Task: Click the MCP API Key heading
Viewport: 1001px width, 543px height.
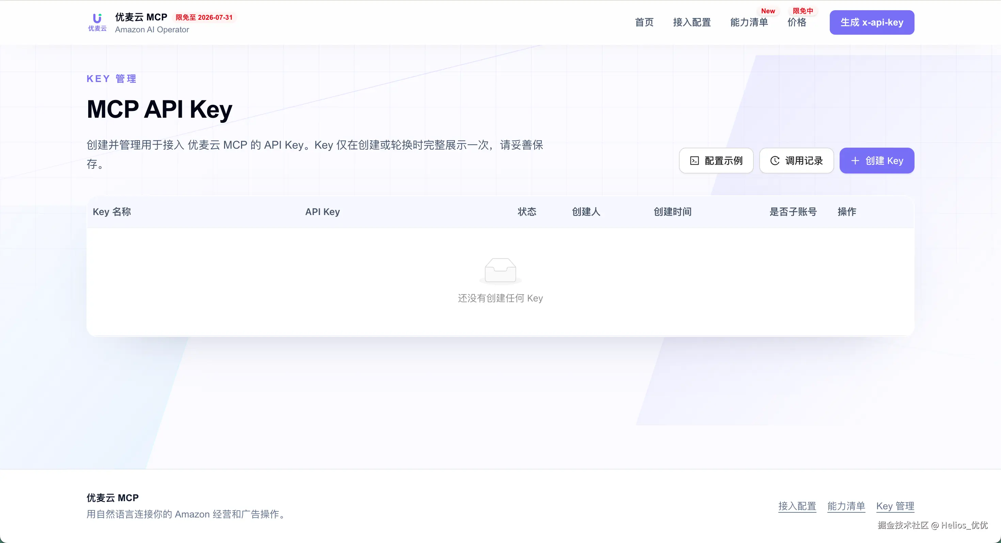Action: coord(160,109)
